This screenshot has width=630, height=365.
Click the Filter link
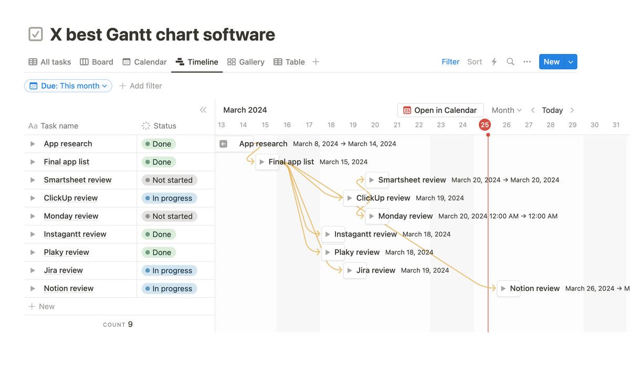(450, 61)
